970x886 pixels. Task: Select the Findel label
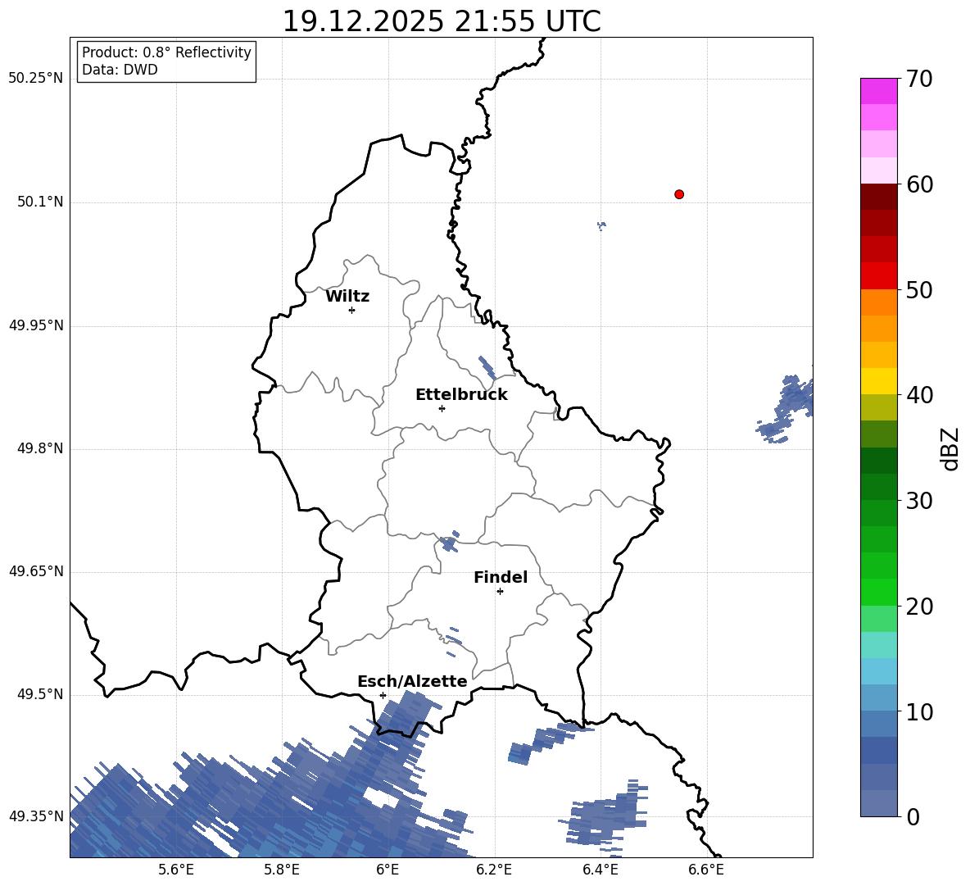tap(501, 577)
